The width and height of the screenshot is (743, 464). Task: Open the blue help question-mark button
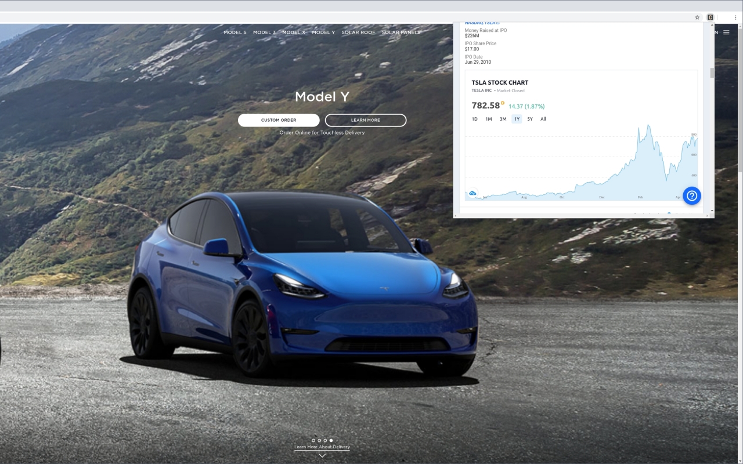point(692,195)
